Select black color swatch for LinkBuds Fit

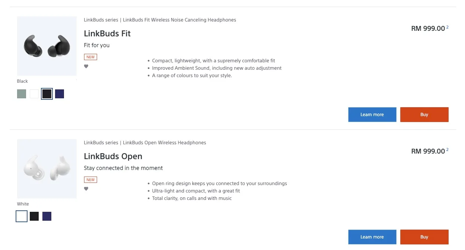pos(47,94)
